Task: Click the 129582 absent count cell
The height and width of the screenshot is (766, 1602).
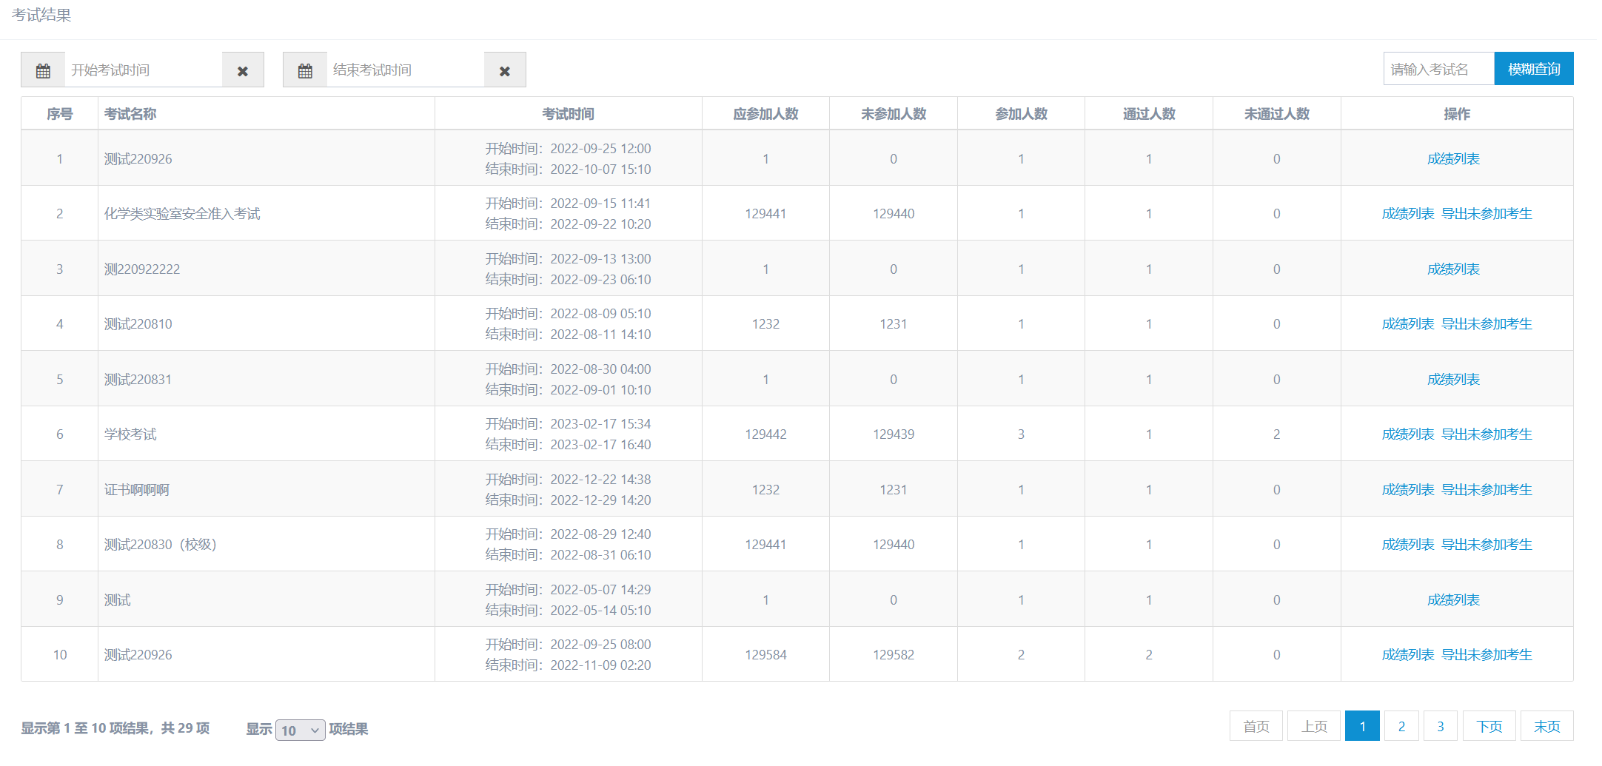Action: click(x=894, y=655)
